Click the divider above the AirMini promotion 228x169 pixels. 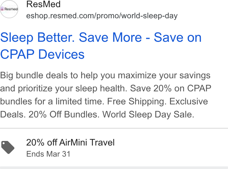(114, 128)
